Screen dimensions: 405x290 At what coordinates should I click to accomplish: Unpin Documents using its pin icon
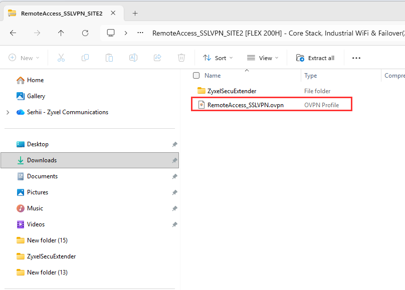175,176
